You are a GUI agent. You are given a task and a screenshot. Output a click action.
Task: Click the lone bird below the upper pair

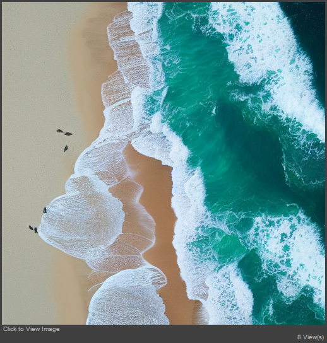point(66,148)
